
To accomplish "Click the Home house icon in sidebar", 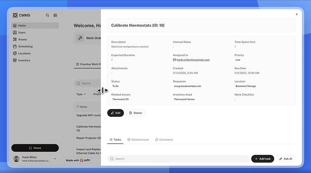I will (x=15, y=26).
